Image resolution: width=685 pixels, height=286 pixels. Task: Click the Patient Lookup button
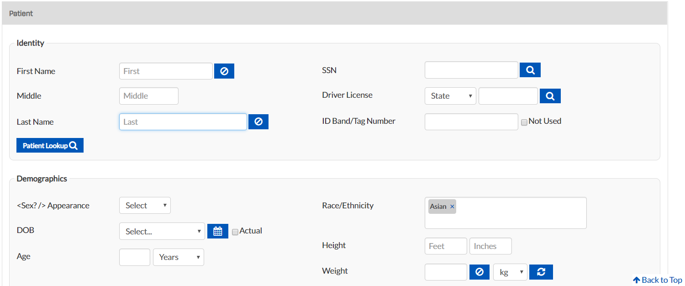[x=50, y=145]
